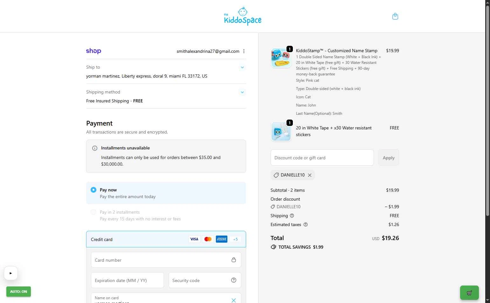Click the total amount $19.26
The height and width of the screenshot is (303, 490).
(390, 238)
